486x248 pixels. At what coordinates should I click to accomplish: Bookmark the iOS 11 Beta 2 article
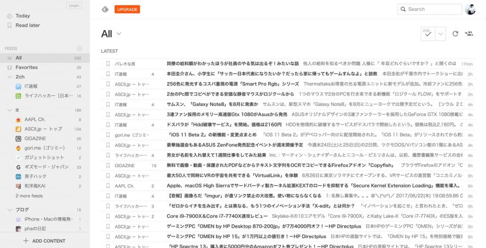[x=108, y=135]
